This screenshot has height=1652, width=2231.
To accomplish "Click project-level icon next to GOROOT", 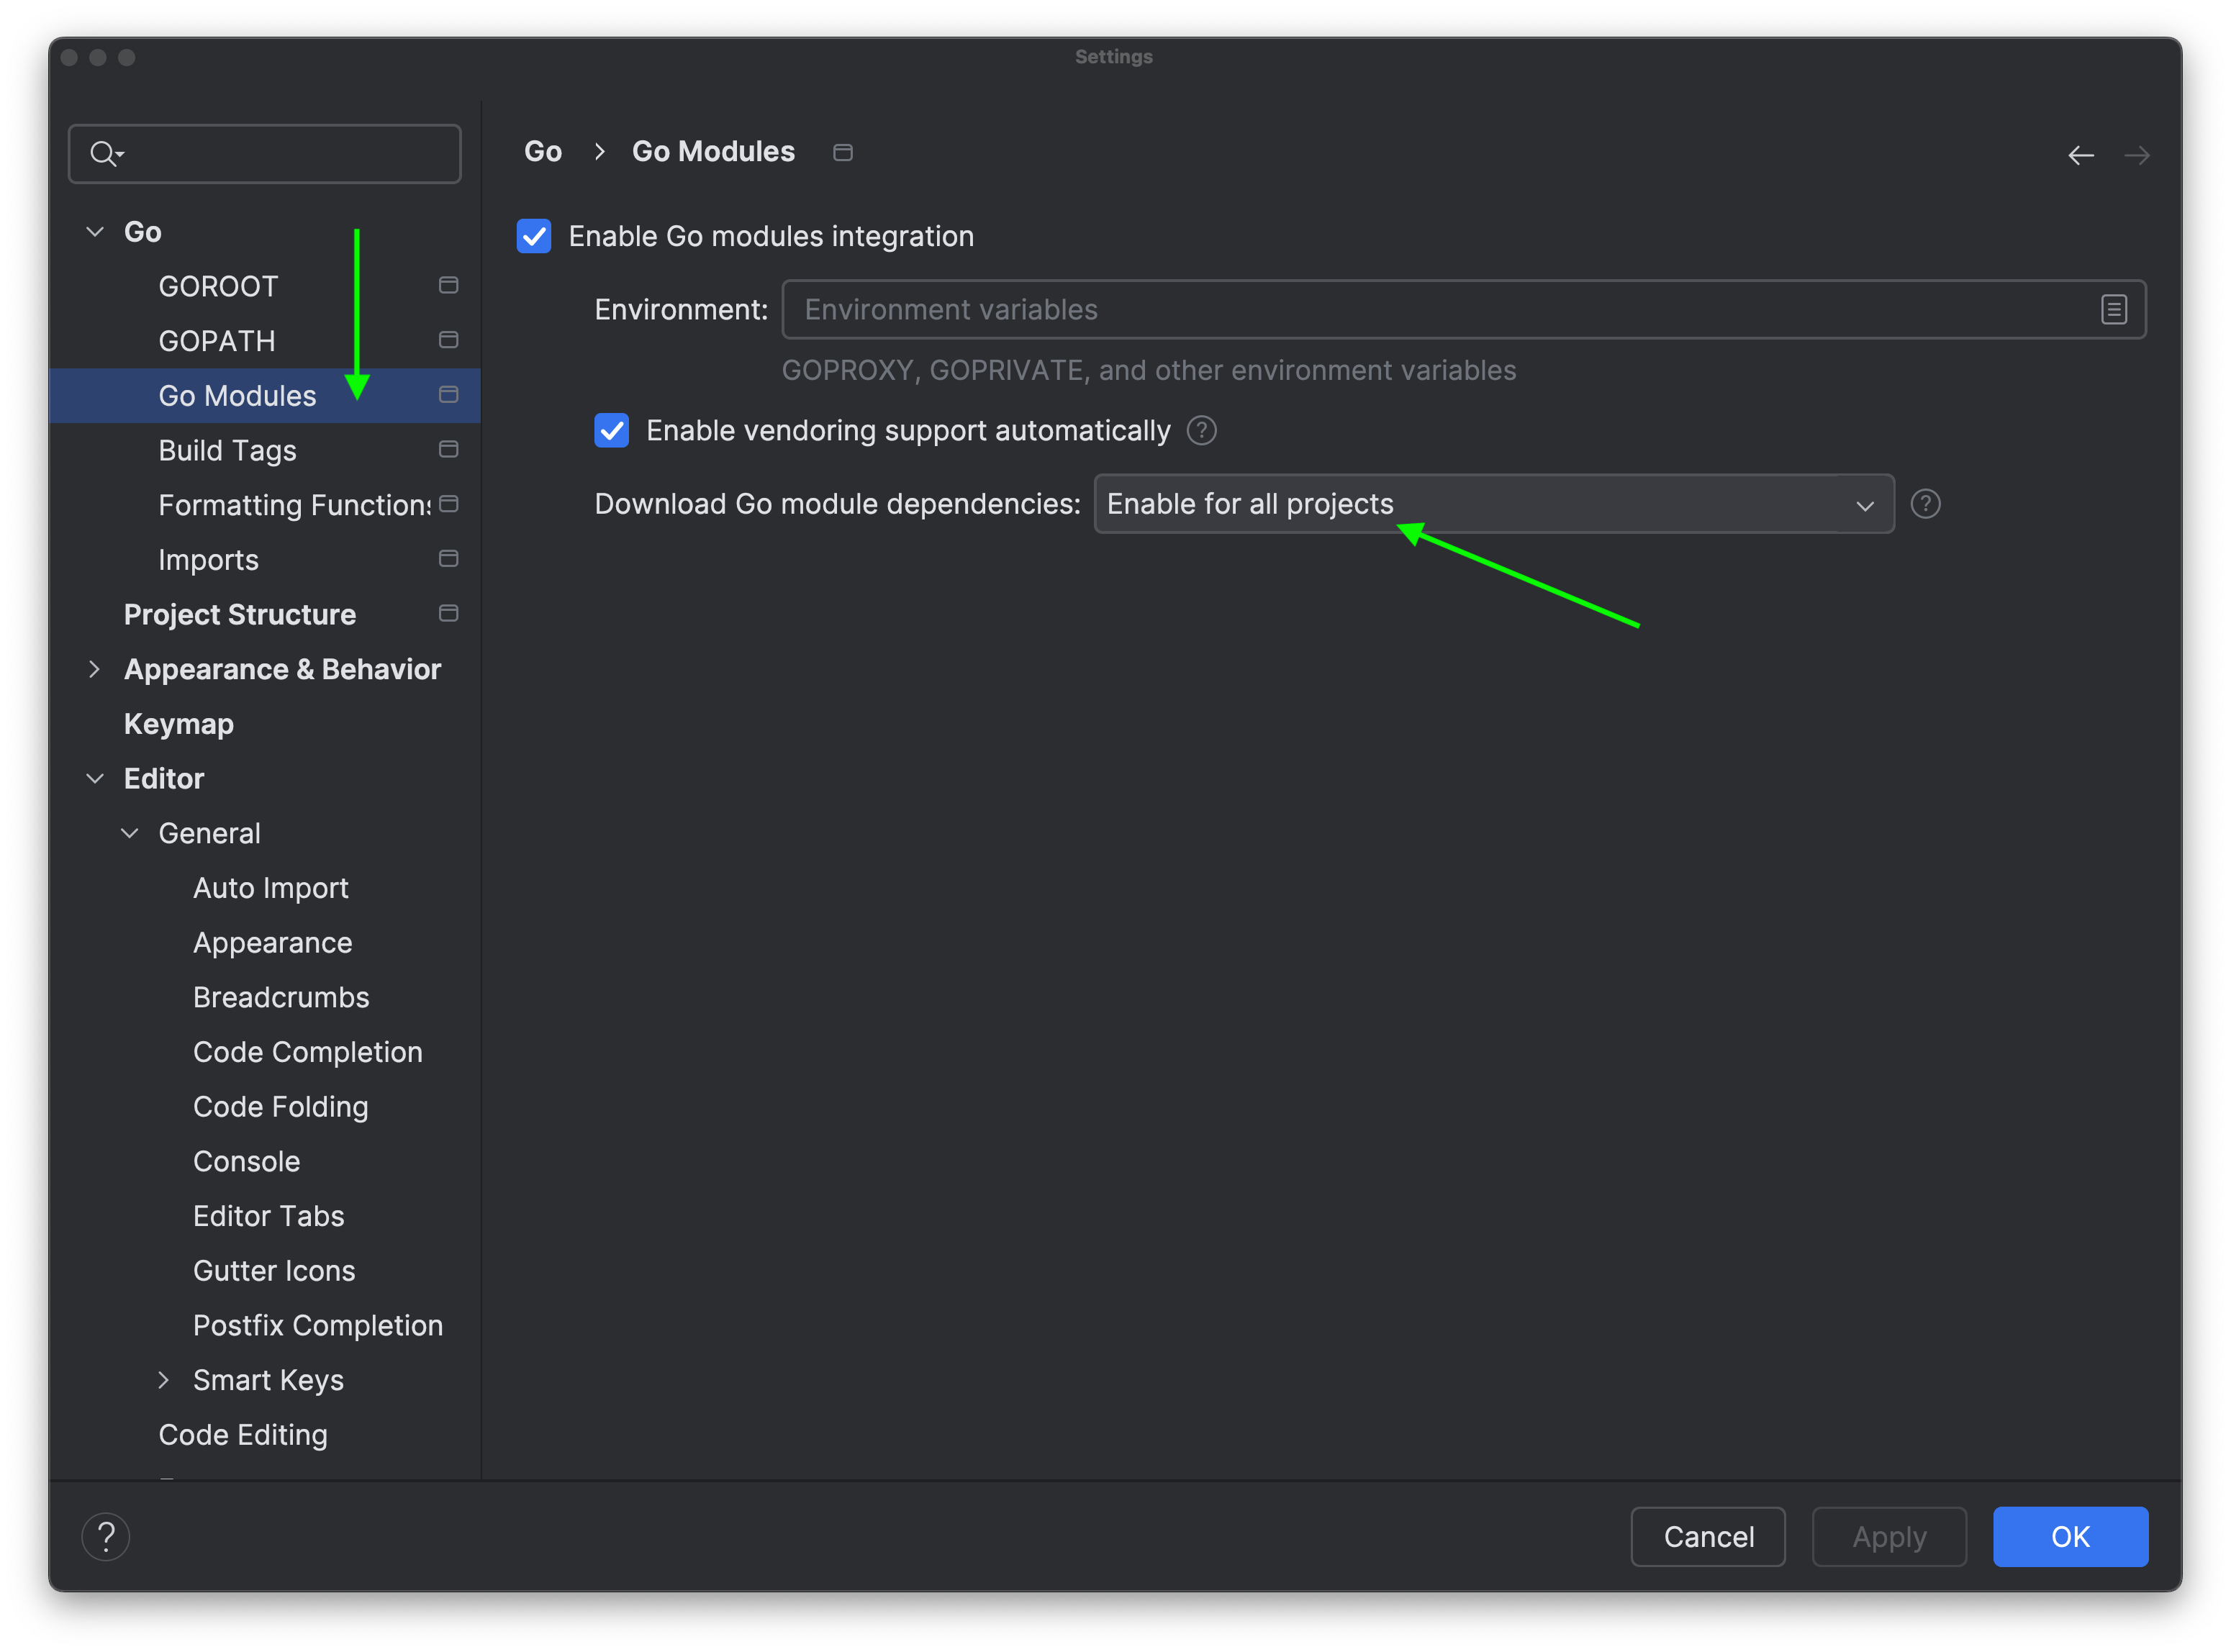I will click(x=448, y=286).
